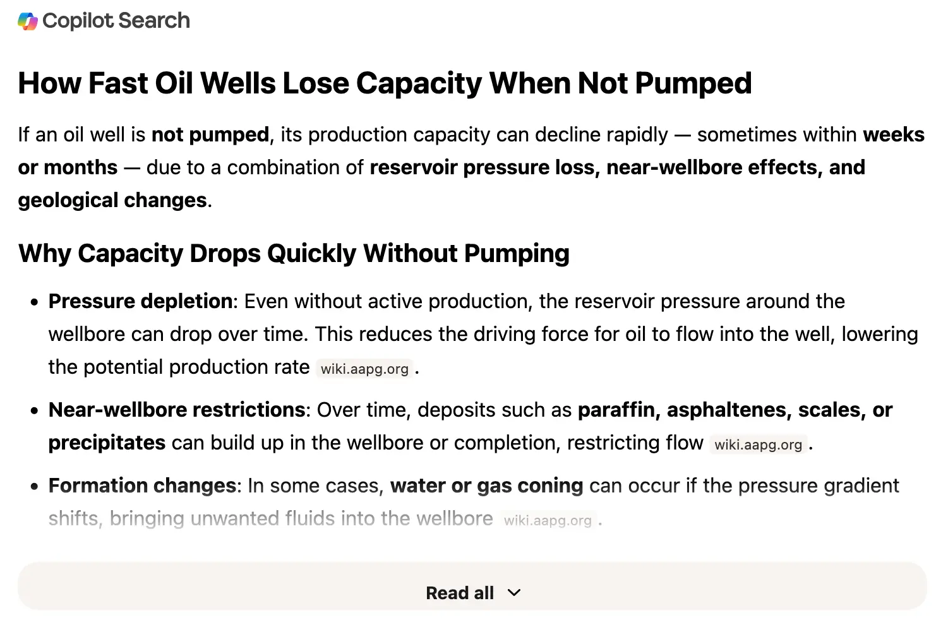Click the bullet marker beside 'Pressure depletion'
The image size is (936, 620).
[x=35, y=302]
